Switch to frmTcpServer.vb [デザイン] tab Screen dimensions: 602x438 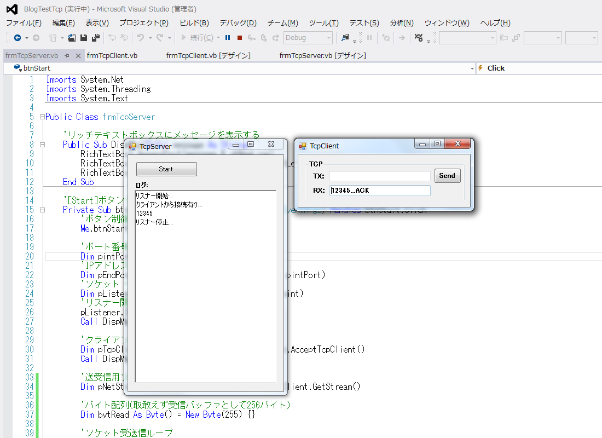pos(322,56)
